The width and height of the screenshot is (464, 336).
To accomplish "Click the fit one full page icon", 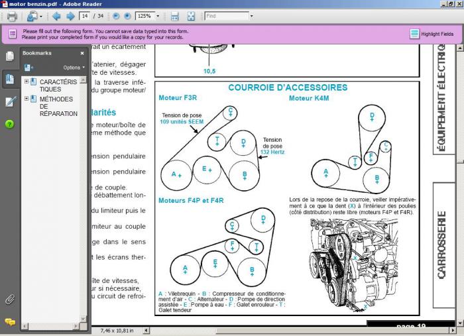I will pyautogui.click(x=191, y=16).
